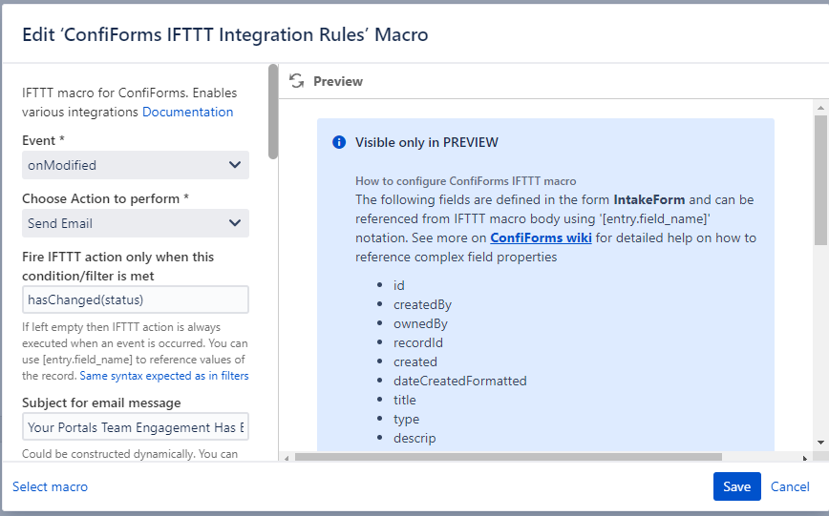Viewport: 829px width, 516px height.
Task: Click the 'recordId' field name
Action: [418, 342]
